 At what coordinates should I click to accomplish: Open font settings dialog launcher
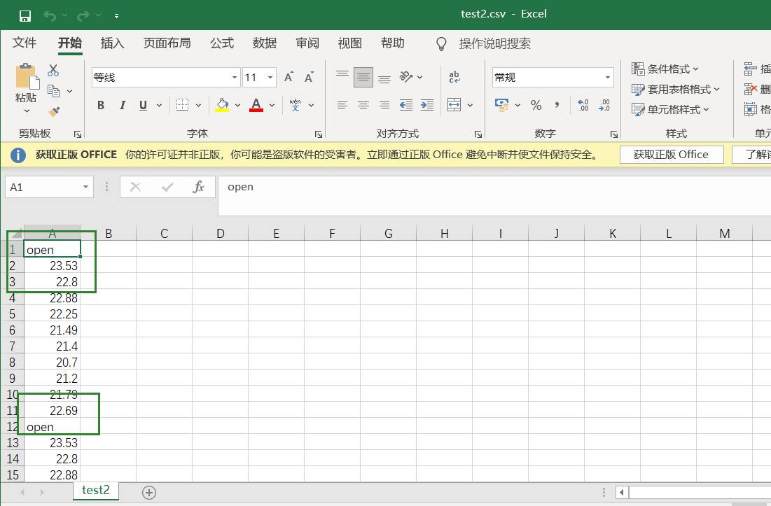point(319,134)
